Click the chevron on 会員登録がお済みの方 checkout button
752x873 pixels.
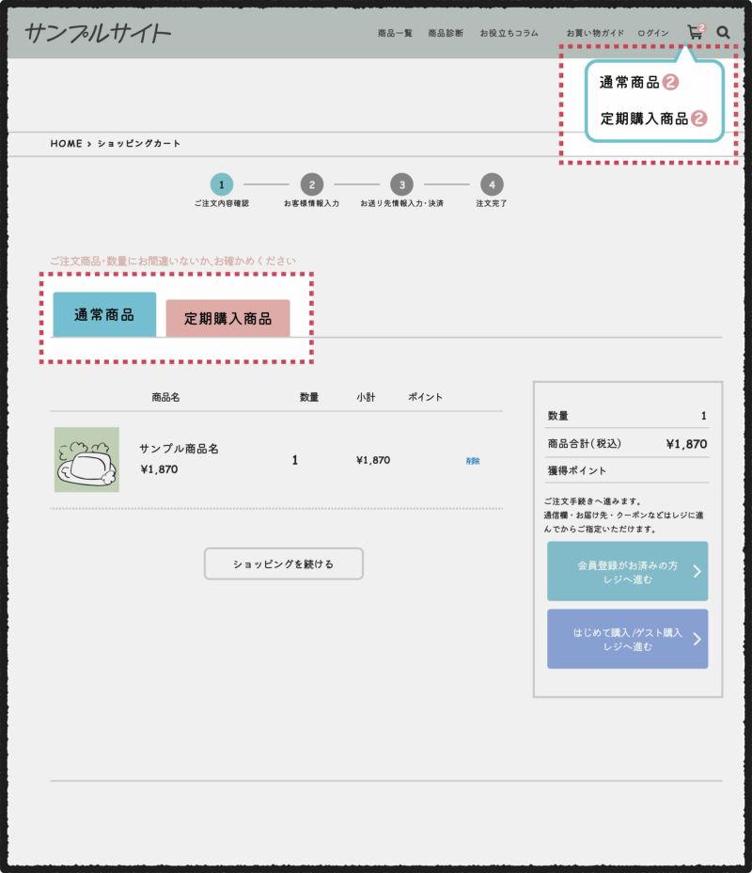697,571
